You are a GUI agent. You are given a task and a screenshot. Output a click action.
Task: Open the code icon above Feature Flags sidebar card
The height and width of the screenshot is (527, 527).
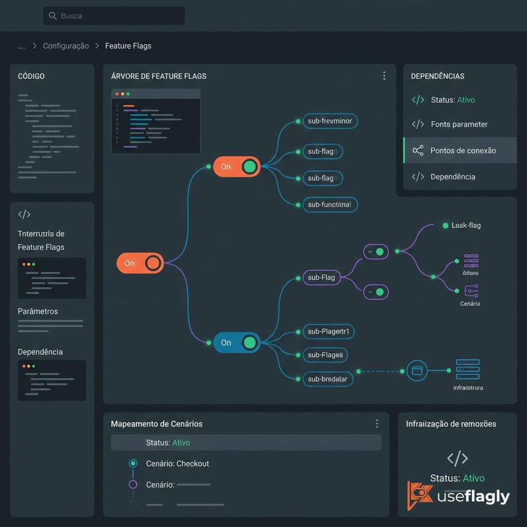coord(24,214)
